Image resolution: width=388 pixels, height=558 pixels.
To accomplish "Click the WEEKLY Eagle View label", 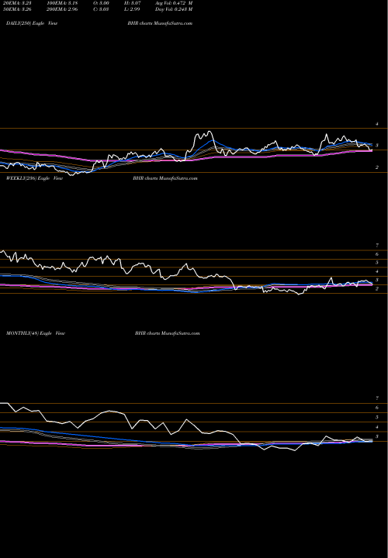I will click(34, 178).
